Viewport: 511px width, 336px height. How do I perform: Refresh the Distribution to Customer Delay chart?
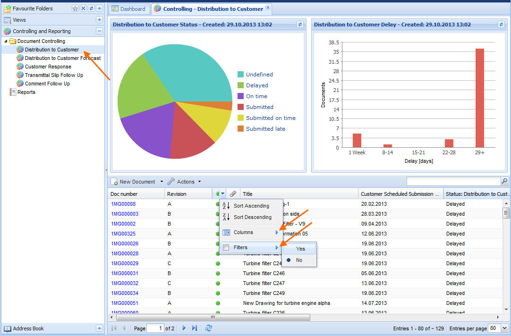pyautogui.click(x=501, y=25)
